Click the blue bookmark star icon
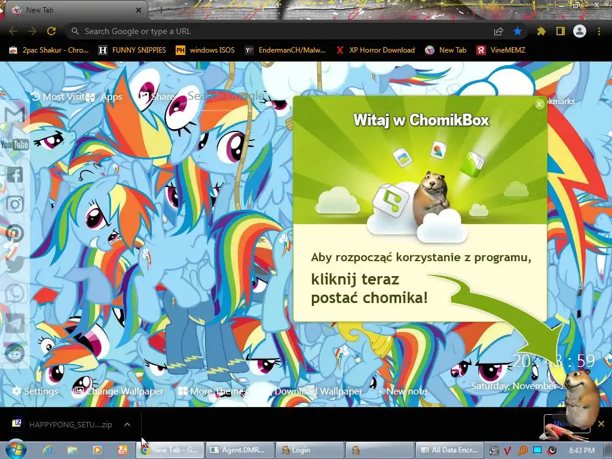This screenshot has height=459, width=612. point(517,31)
